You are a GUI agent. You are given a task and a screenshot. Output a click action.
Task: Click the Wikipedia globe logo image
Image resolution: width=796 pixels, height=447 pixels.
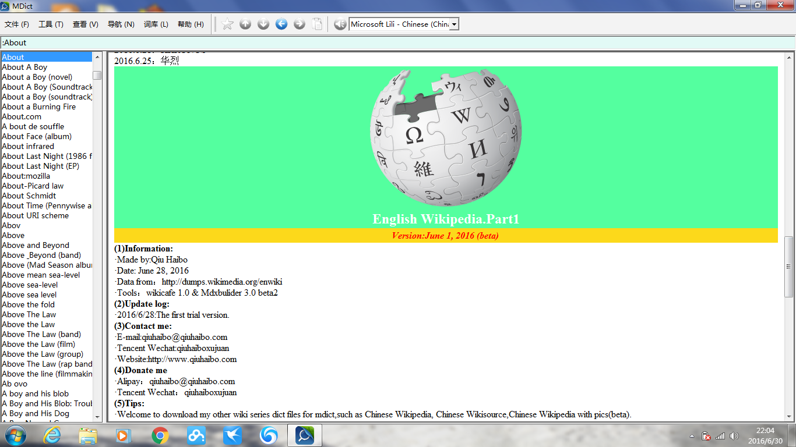[446, 137]
